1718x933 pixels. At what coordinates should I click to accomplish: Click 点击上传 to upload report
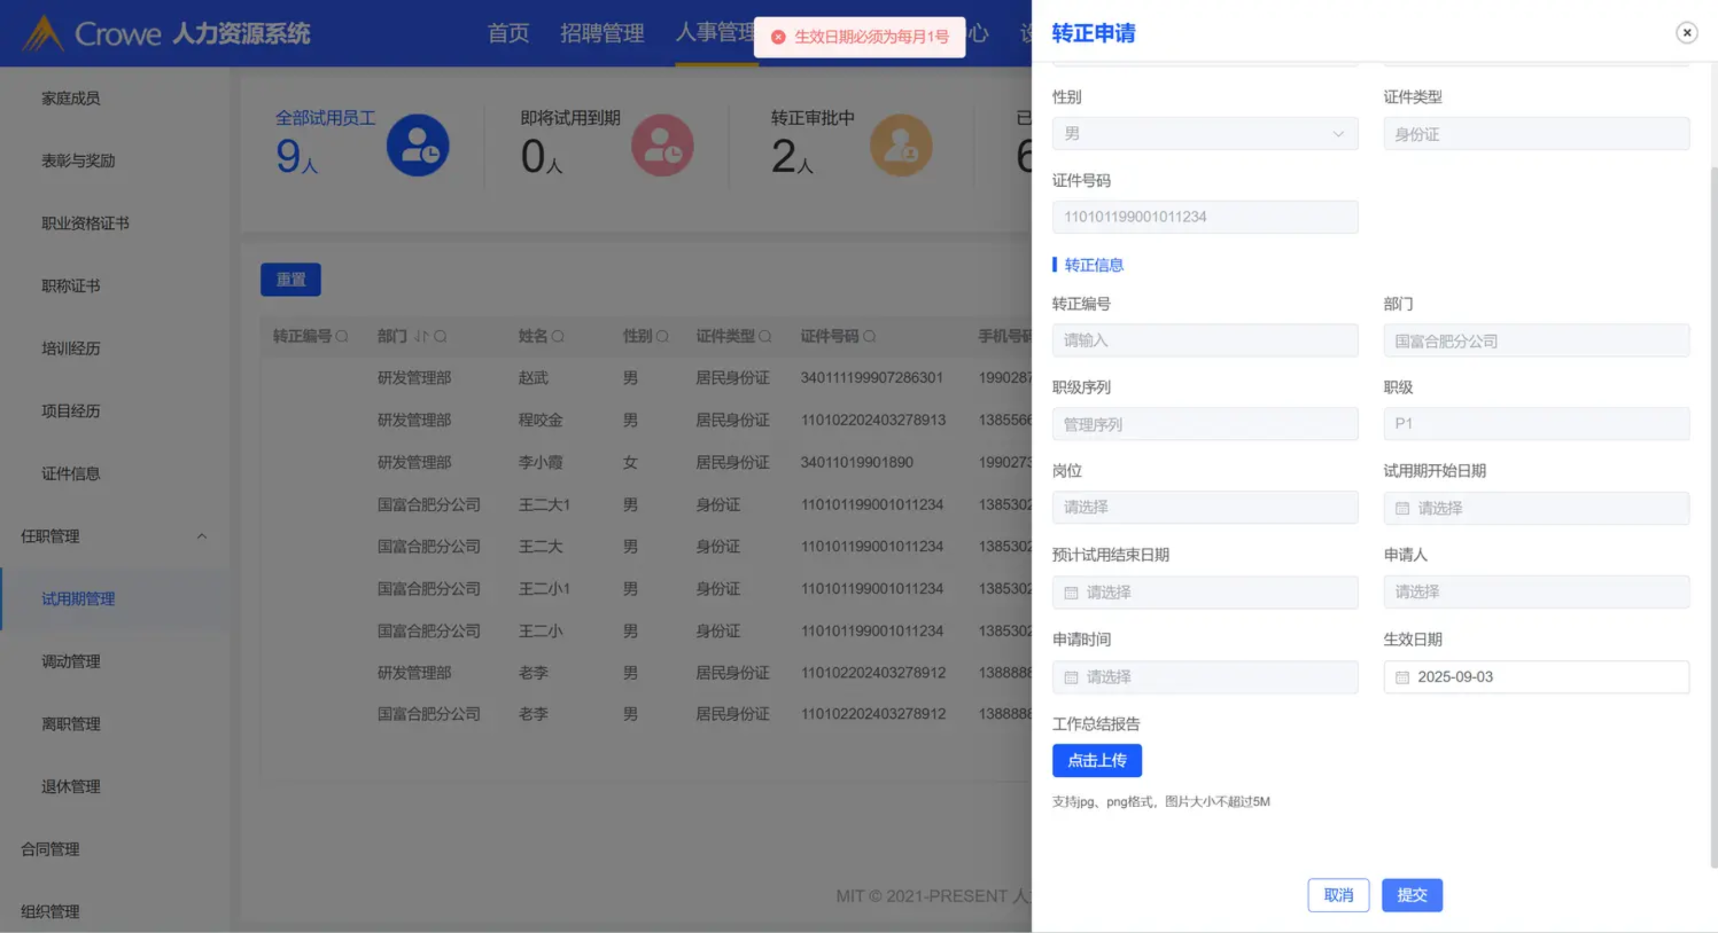tap(1096, 760)
